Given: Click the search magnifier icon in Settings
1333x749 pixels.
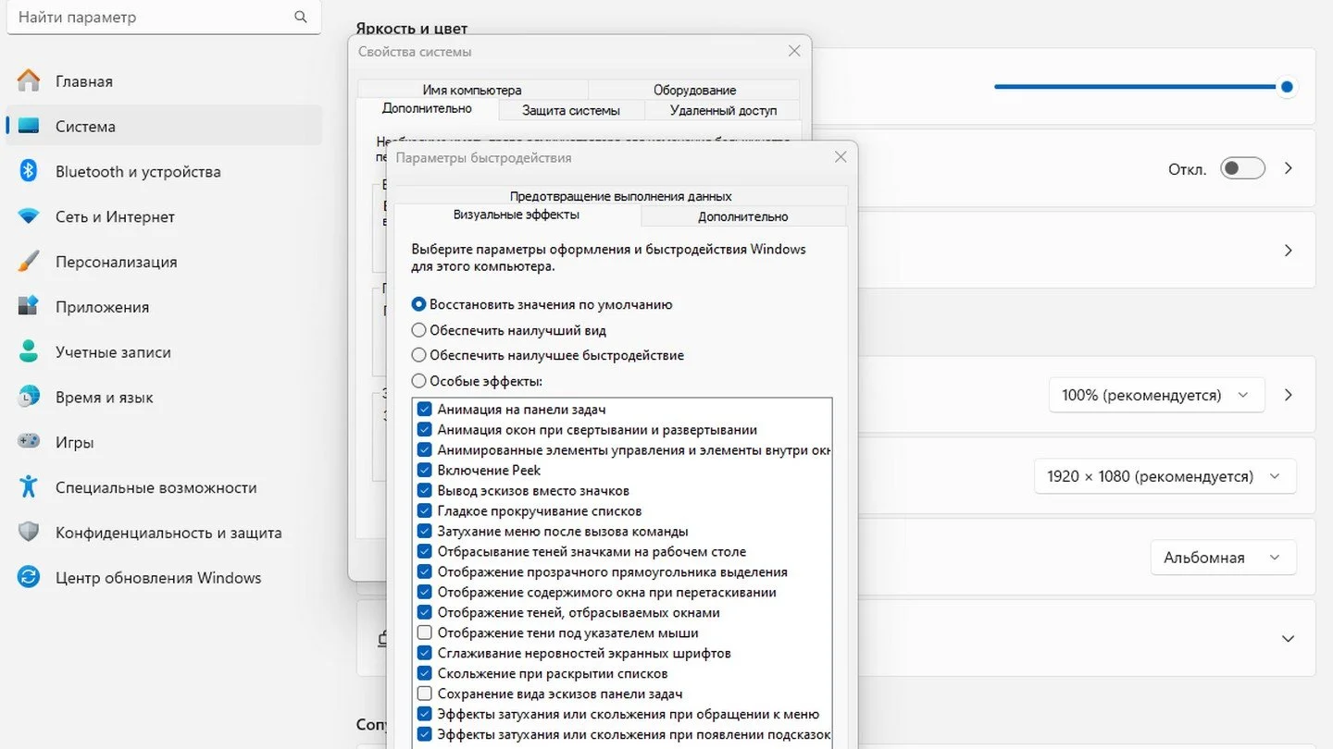Looking at the screenshot, I should (x=300, y=17).
